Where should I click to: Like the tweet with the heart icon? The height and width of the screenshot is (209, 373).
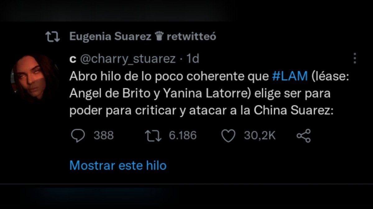[x=229, y=136]
